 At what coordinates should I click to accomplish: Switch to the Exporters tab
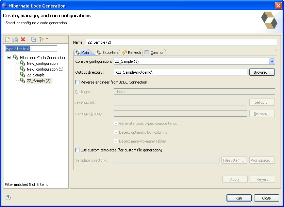click(x=107, y=53)
